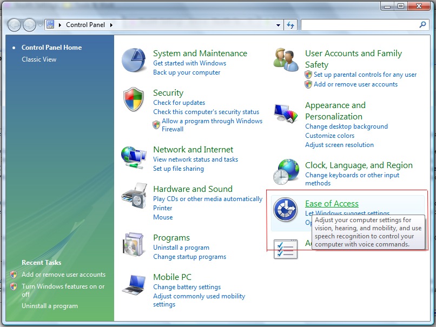Click the refresh button next to address bar
Image resolution: width=436 pixels, height=327 pixels.
[290, 25]
